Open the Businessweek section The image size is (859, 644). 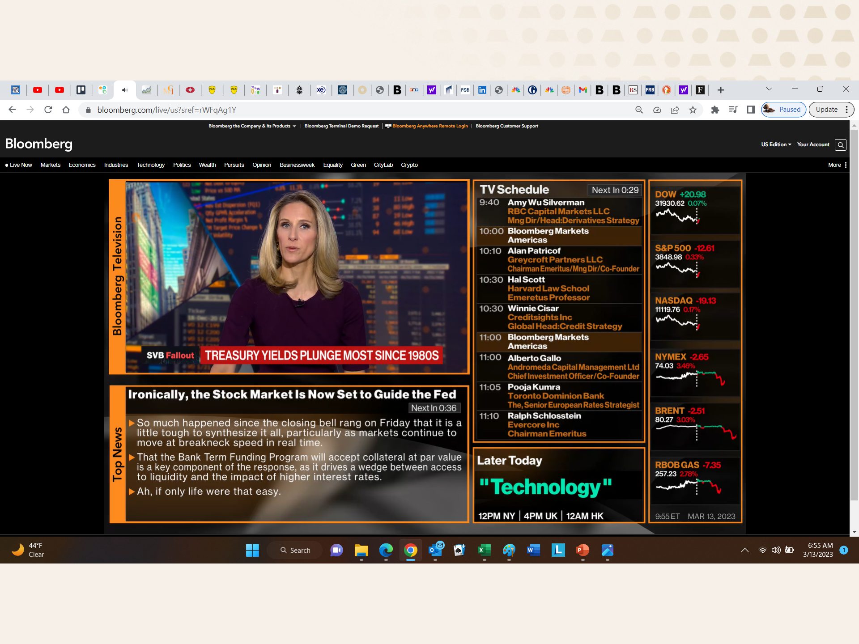click(297, 165)
